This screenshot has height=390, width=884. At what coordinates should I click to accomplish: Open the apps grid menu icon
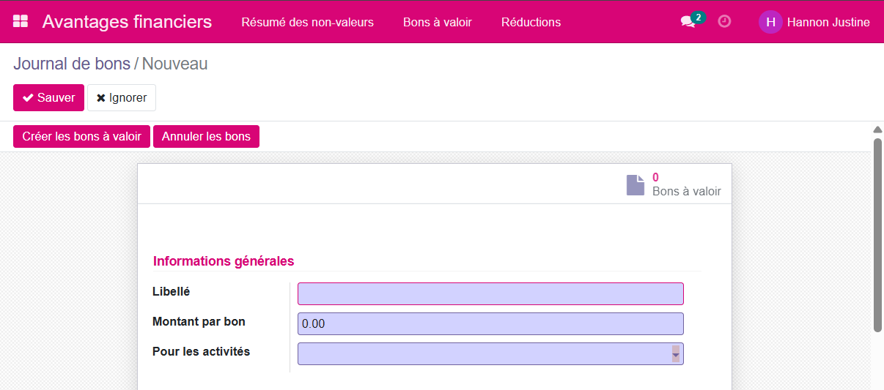[x=21, y=22]
